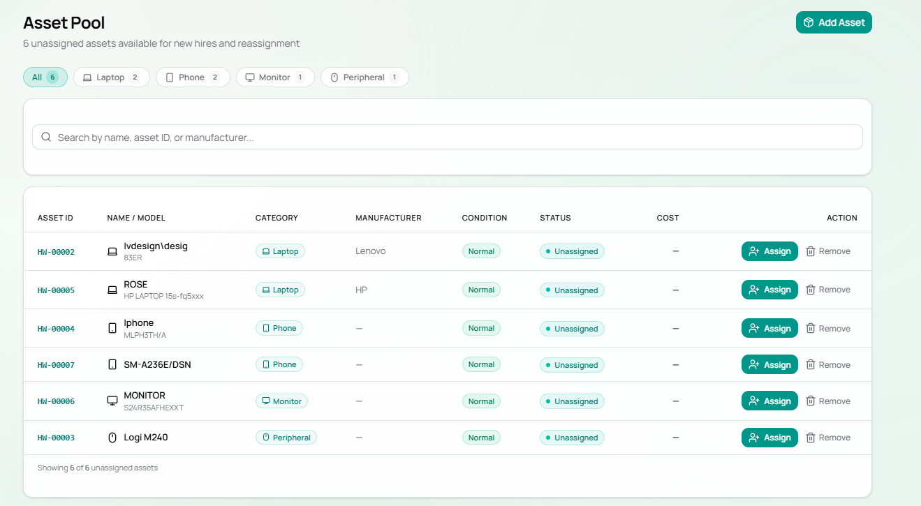The height and width of the screenshot is (506, 921).
Task: Open asset ID HW-00007
Action: (56, 365)
